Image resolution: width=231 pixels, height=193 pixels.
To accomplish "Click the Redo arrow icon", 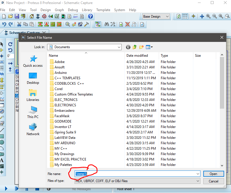I will tap(11, 24).
